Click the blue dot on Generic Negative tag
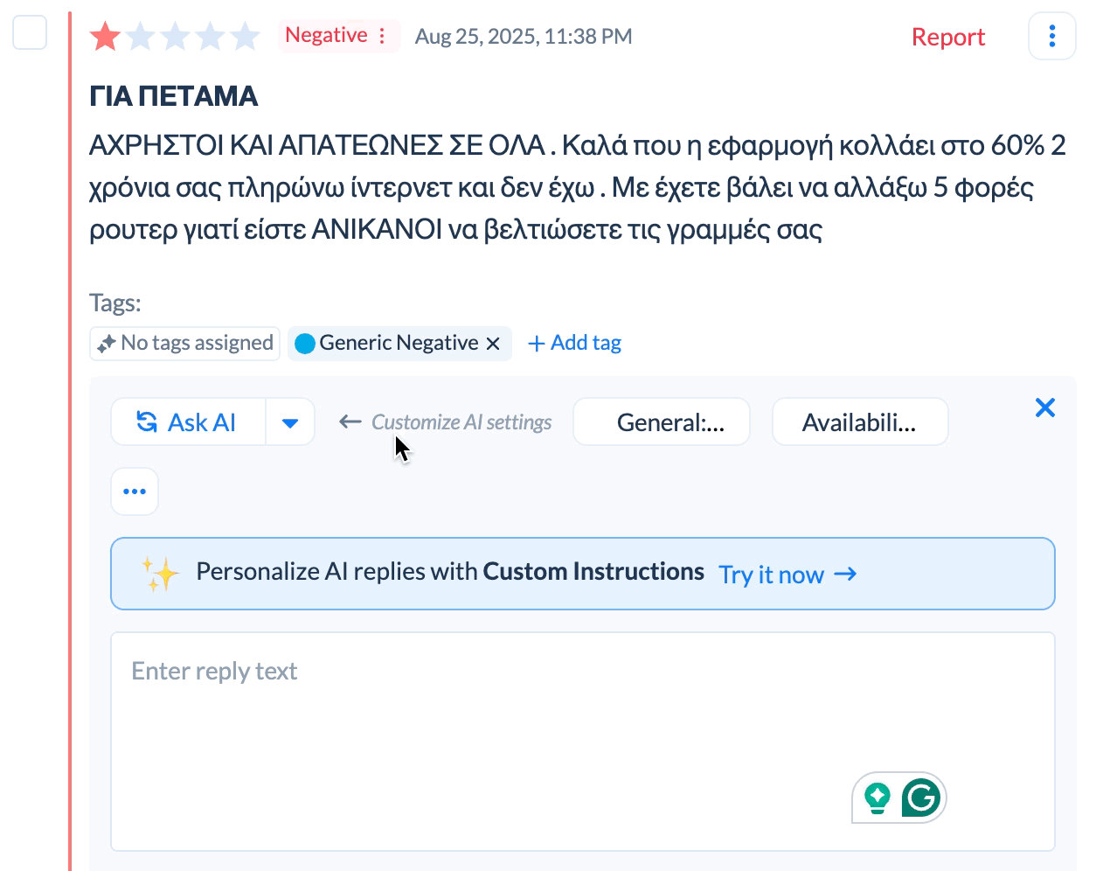 pos(305,344)
